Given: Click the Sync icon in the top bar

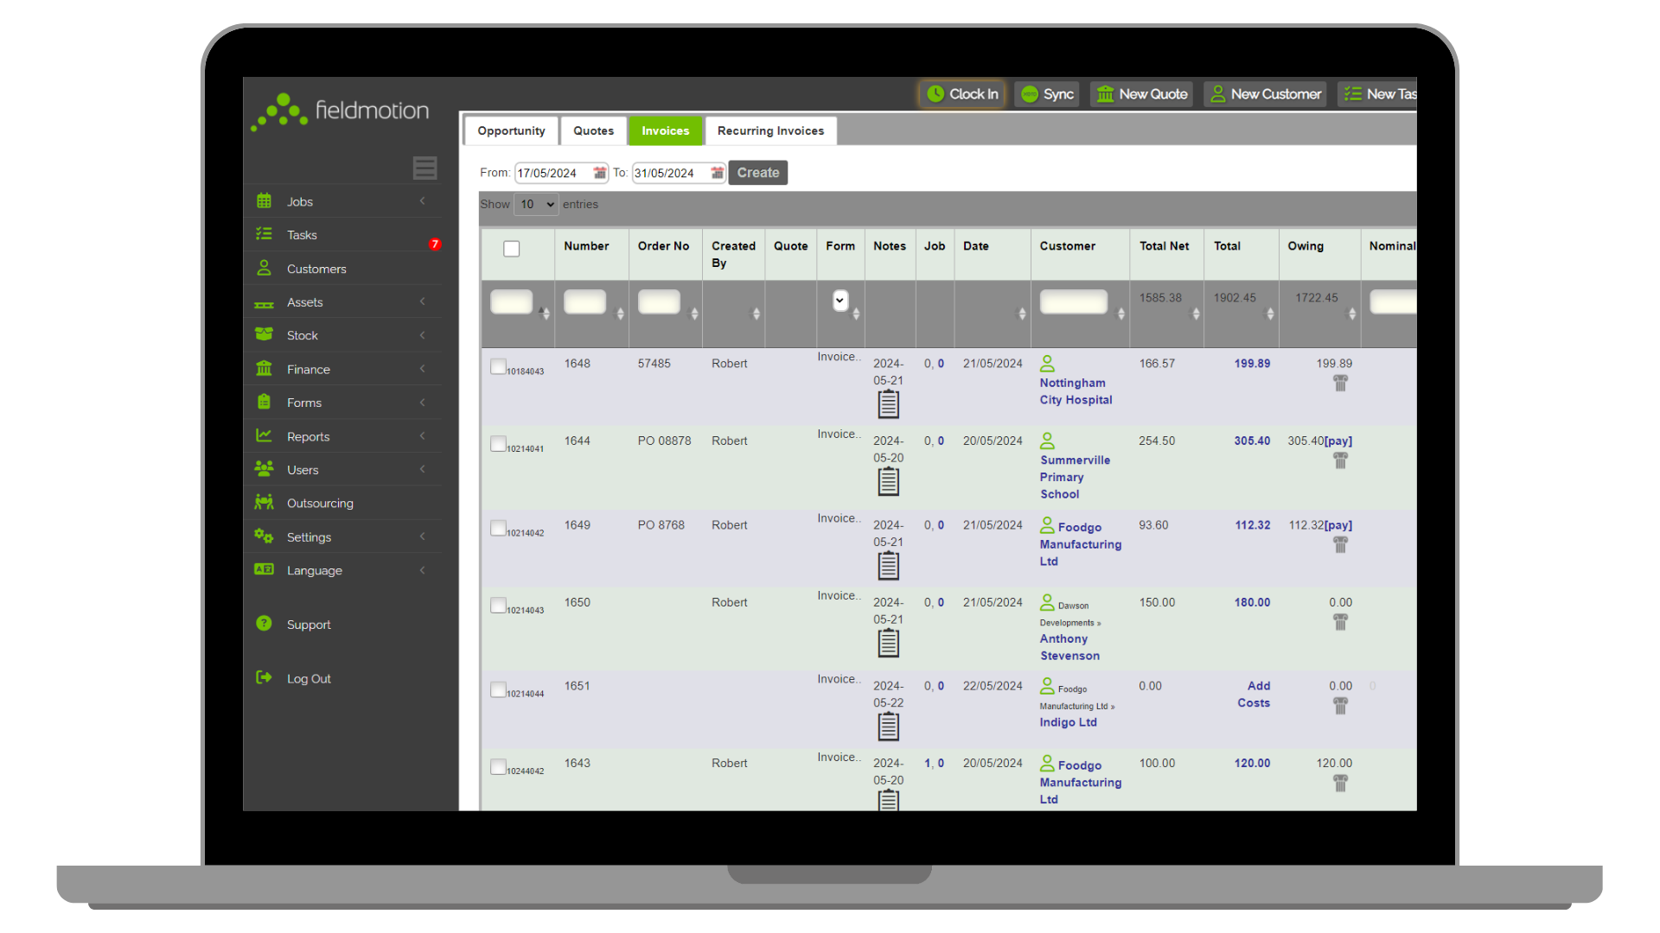Looking at the screenshot, I should pos(1029,94).
